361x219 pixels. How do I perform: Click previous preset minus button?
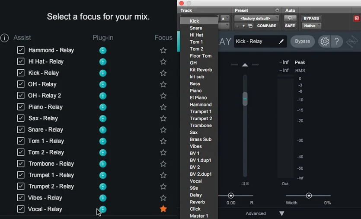point(237,26)
